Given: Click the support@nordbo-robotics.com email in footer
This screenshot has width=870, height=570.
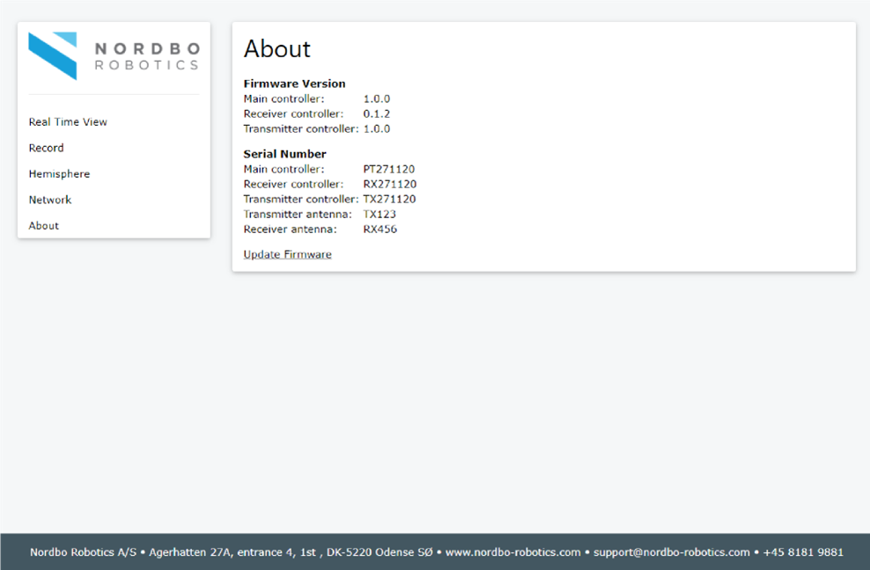Looking at the screenshot, I should 671,552.
